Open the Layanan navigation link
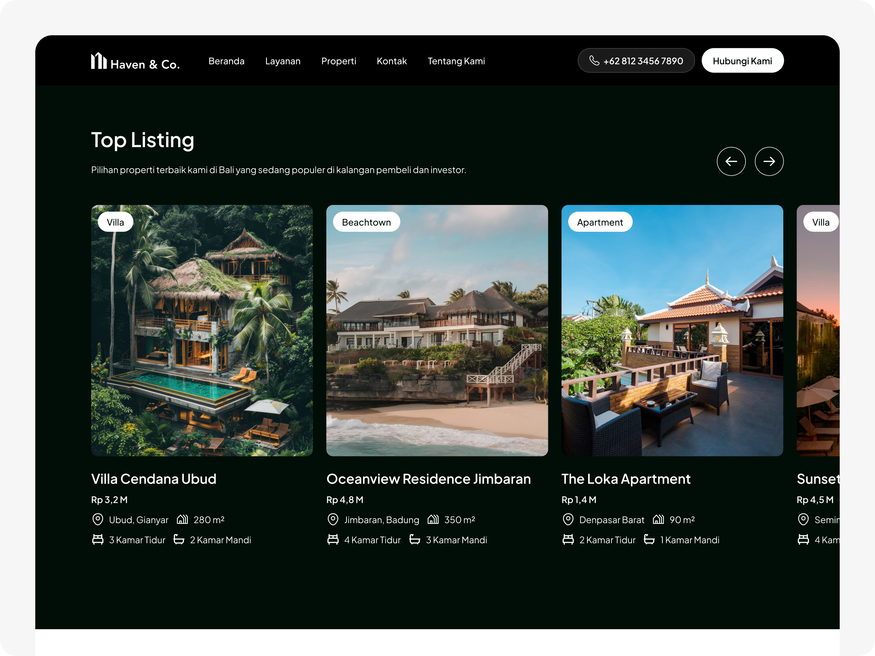 [x=283, y=61]
